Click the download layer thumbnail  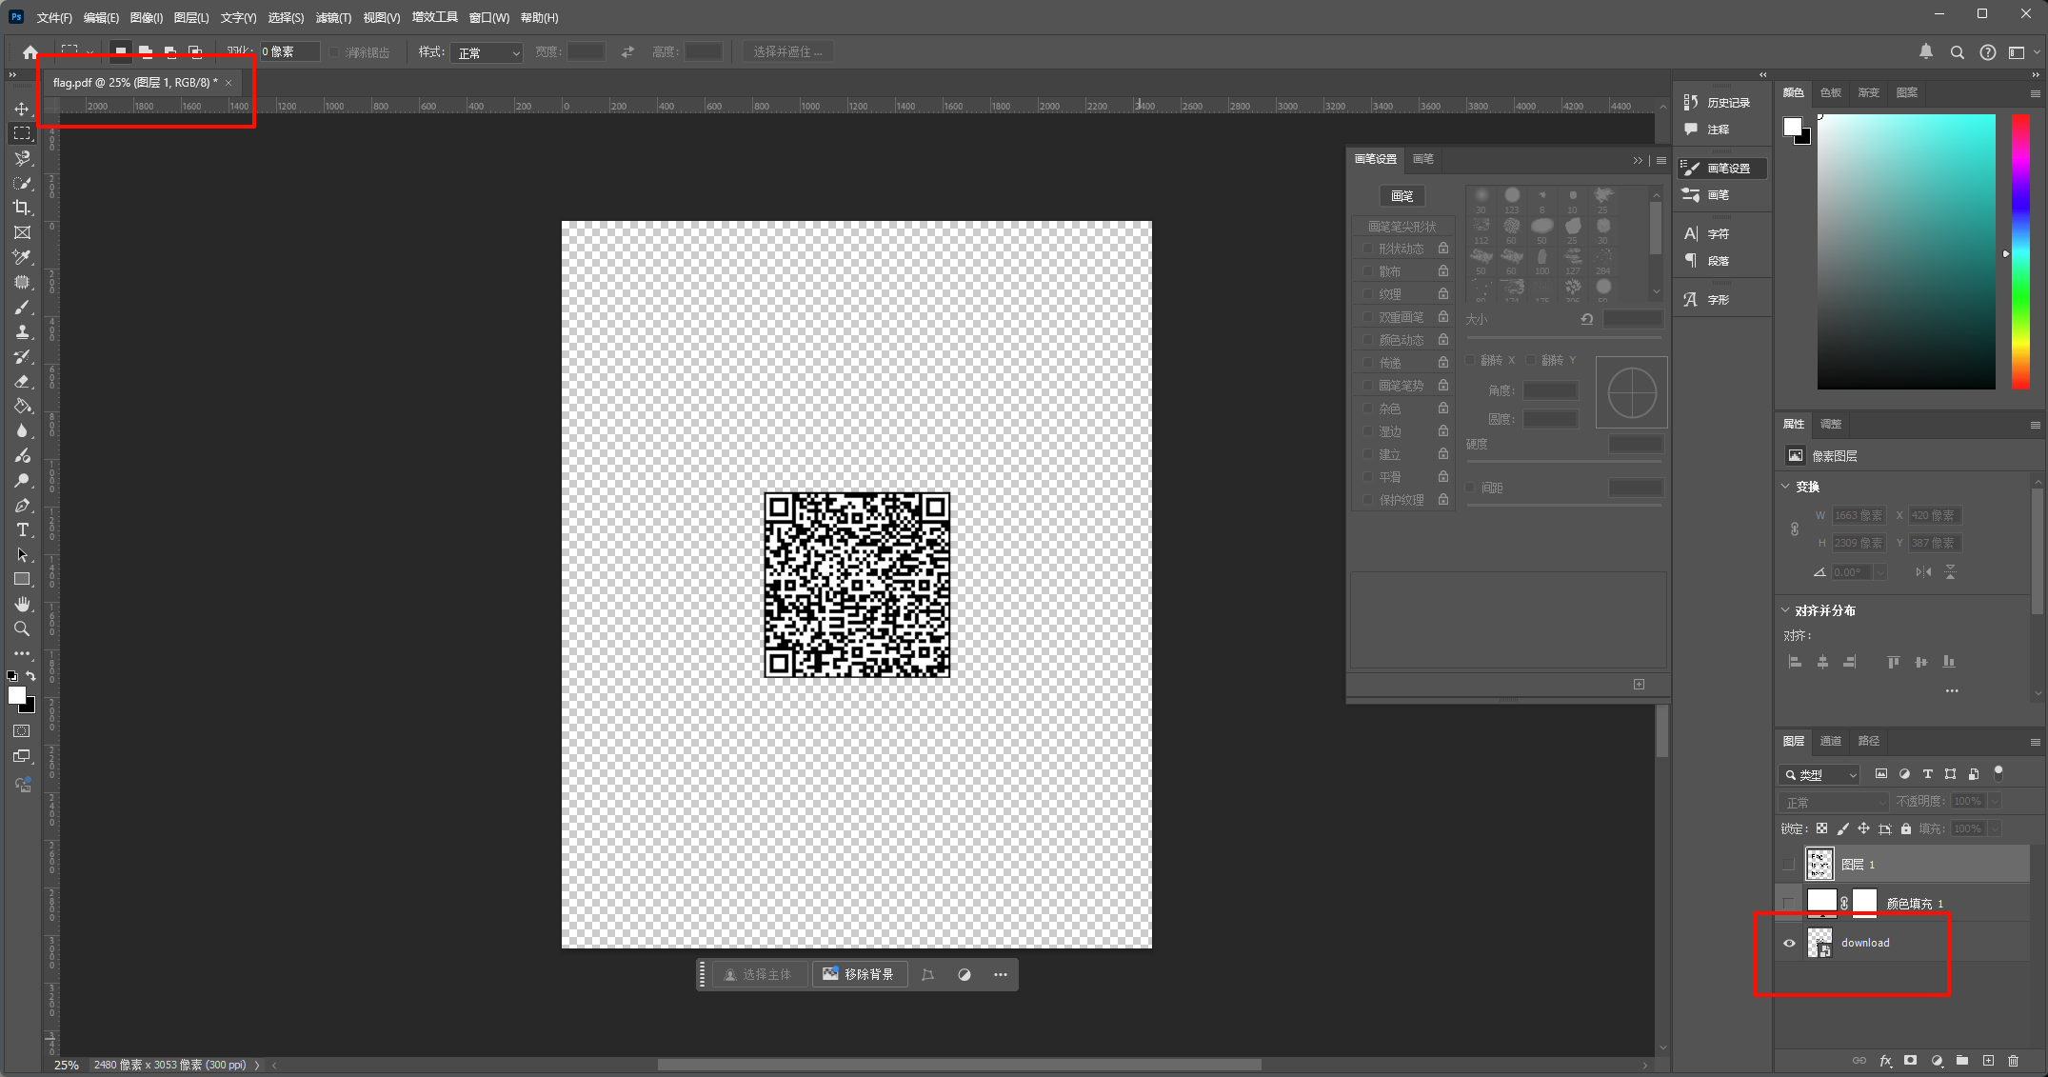1819,943
